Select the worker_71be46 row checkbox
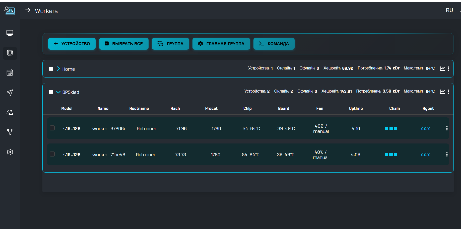 click(x=52, y=154)
